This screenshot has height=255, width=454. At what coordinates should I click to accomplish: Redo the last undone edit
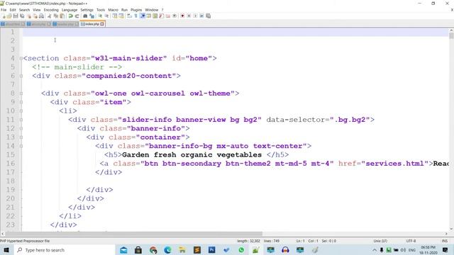(77, 16)
